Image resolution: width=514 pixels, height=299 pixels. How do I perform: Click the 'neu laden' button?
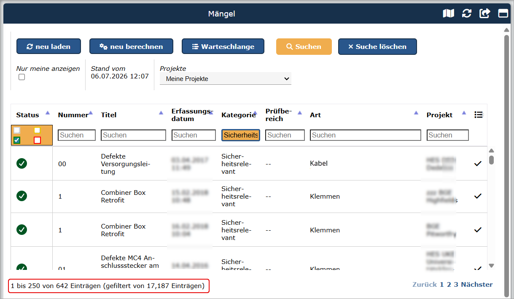[48, 46]
